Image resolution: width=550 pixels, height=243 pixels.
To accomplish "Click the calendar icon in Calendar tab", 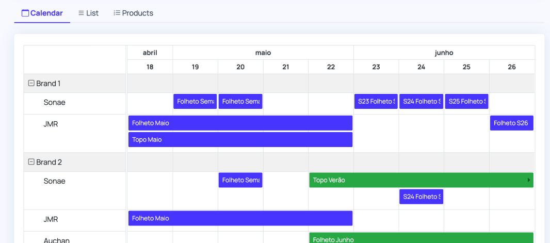I will click(x=25, y=13).
